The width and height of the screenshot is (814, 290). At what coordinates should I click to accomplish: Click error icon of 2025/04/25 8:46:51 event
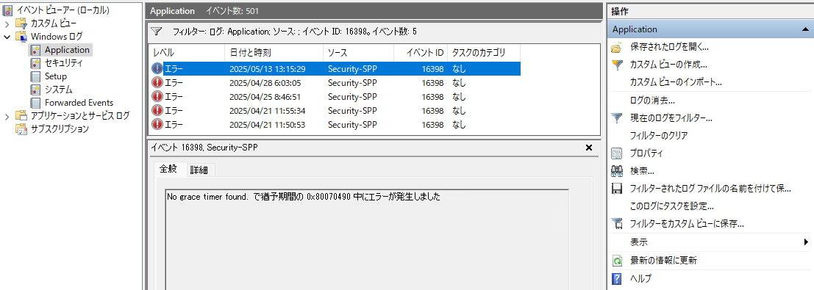[x=157, y=96]
